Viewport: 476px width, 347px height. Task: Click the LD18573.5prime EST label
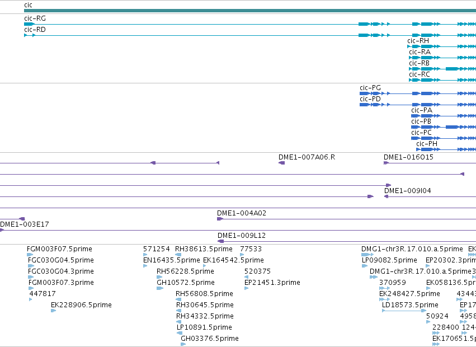click(x=410, y=305)
